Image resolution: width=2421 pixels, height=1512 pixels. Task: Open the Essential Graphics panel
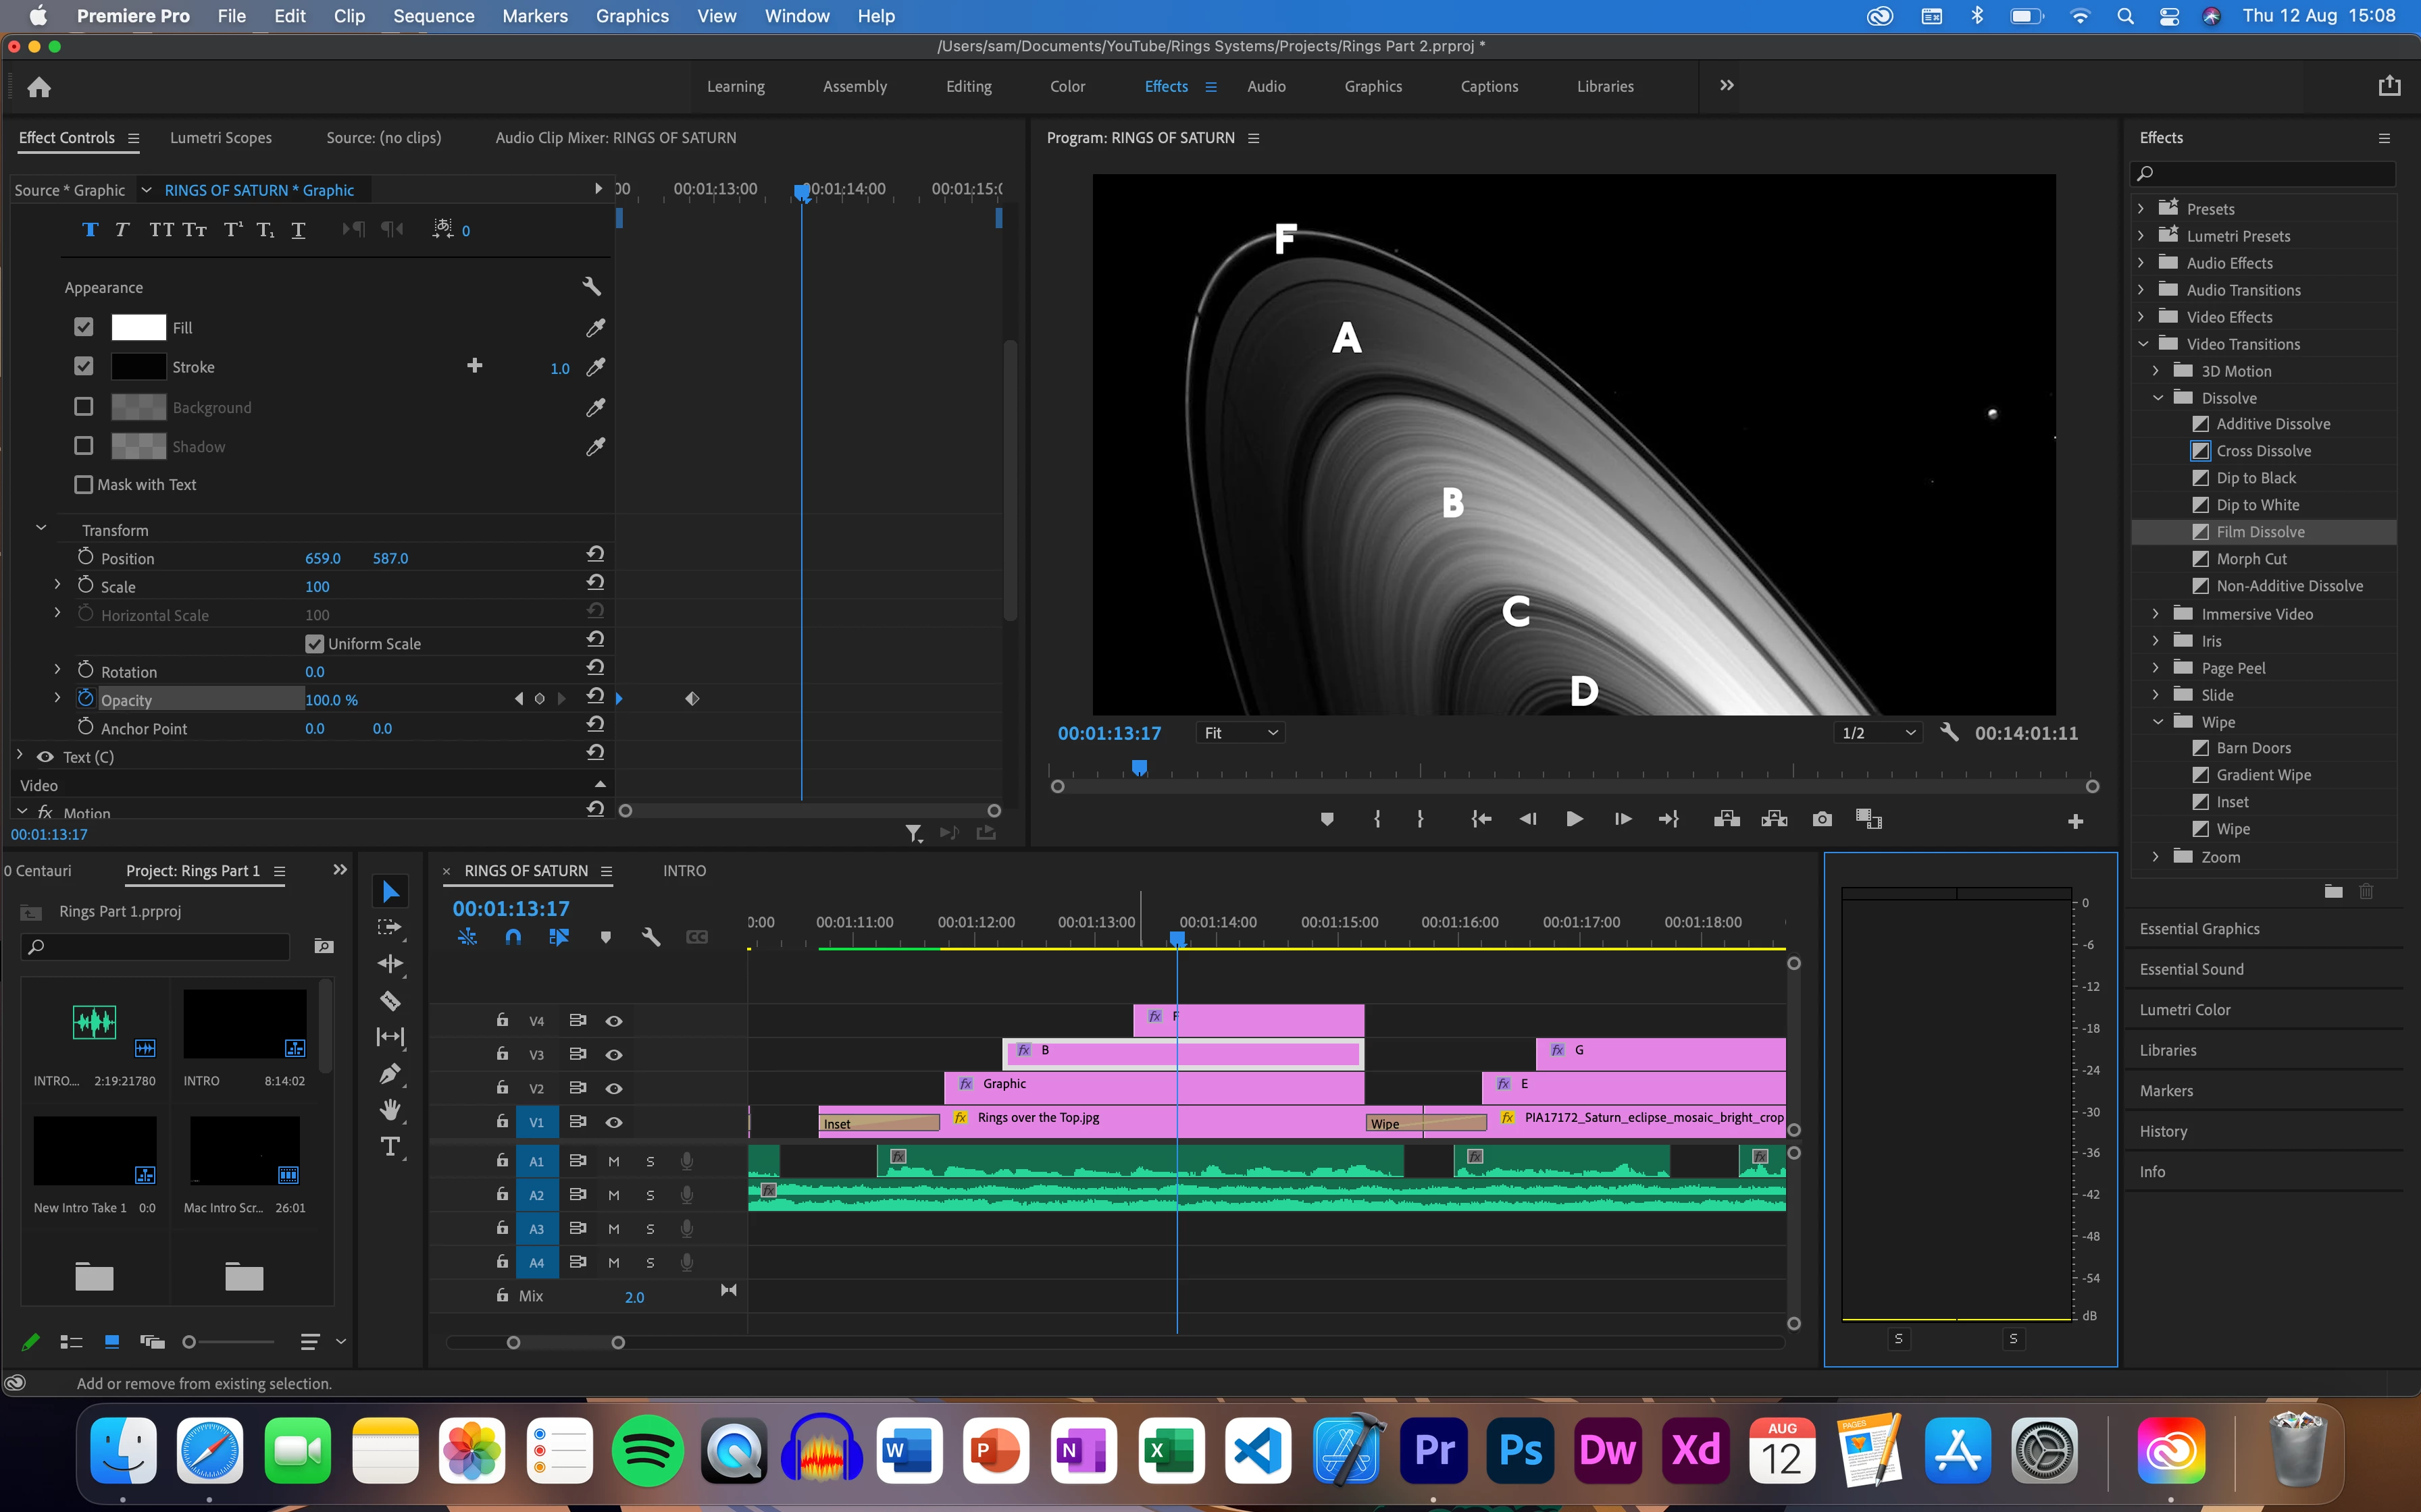2199,929
